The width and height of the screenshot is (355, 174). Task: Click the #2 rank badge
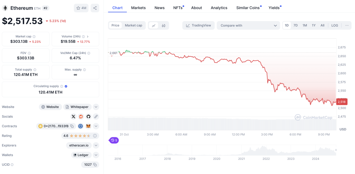click(x=45, y=8)
